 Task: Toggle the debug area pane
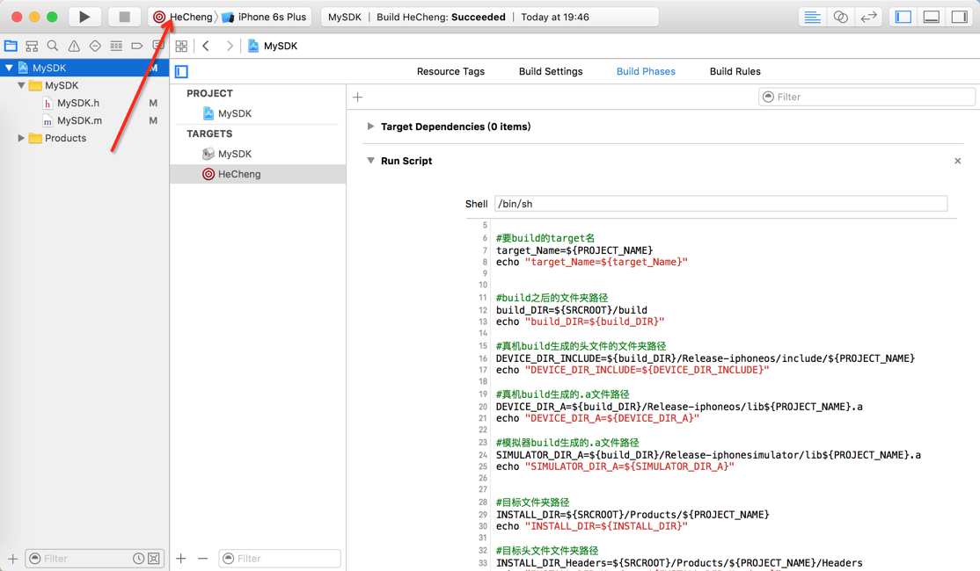(932, 17)
